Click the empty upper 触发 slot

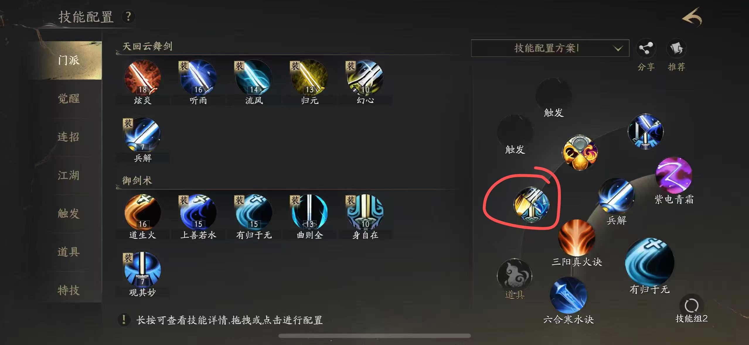[554, 95]
